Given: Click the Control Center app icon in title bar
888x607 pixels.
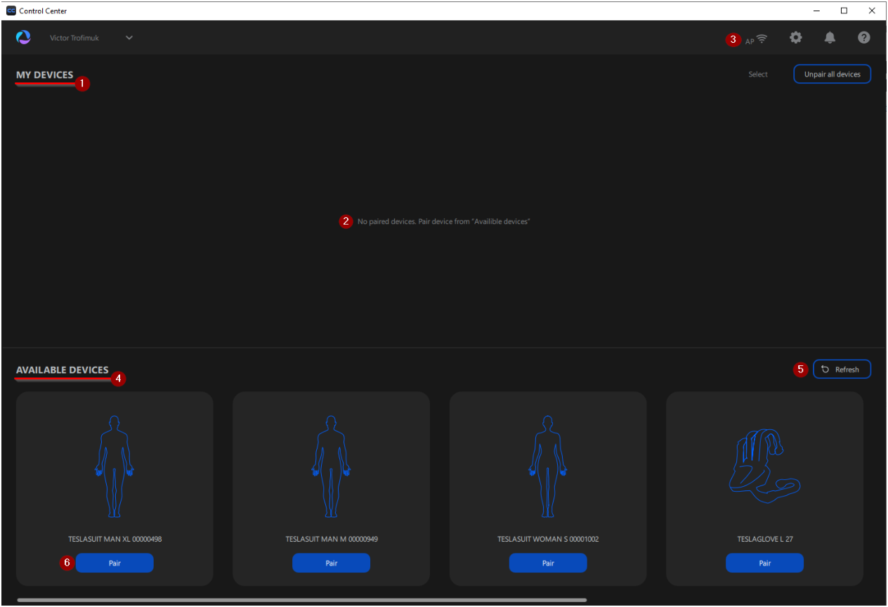Looking at the screenshot, I should pyautogui.click(x=11, y=11).
